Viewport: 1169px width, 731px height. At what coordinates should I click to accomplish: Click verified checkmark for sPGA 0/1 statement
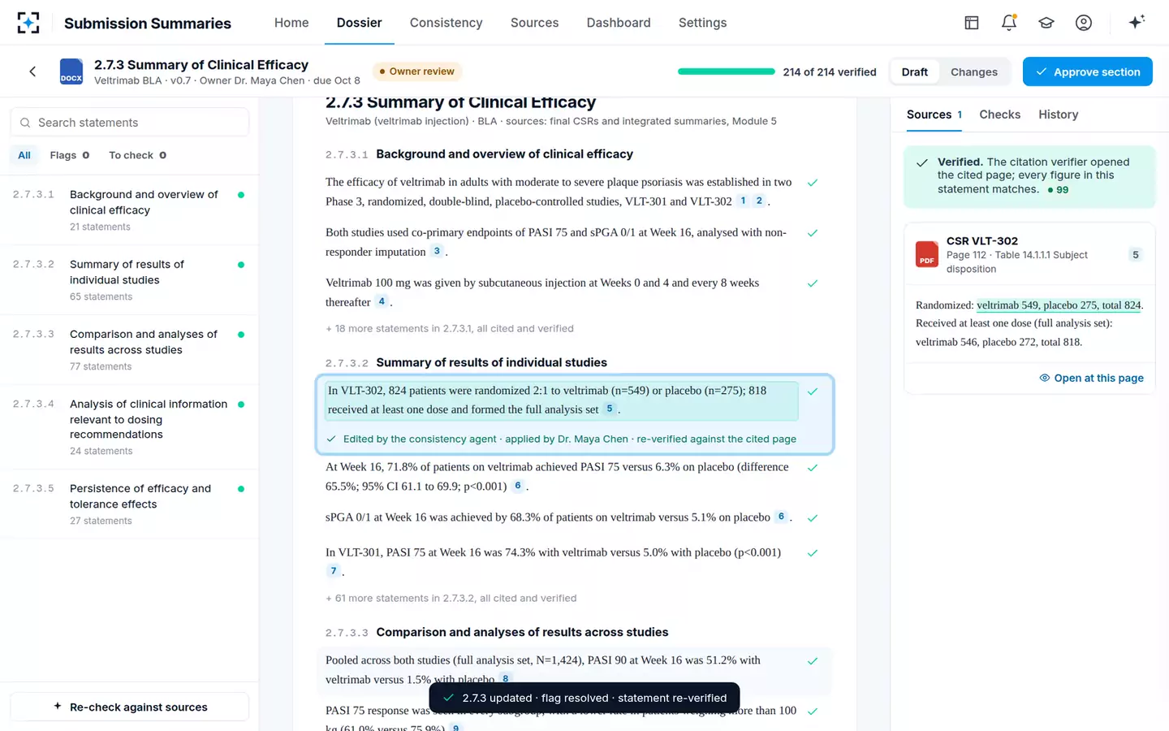pyautogui.click(x=813, y=518)
